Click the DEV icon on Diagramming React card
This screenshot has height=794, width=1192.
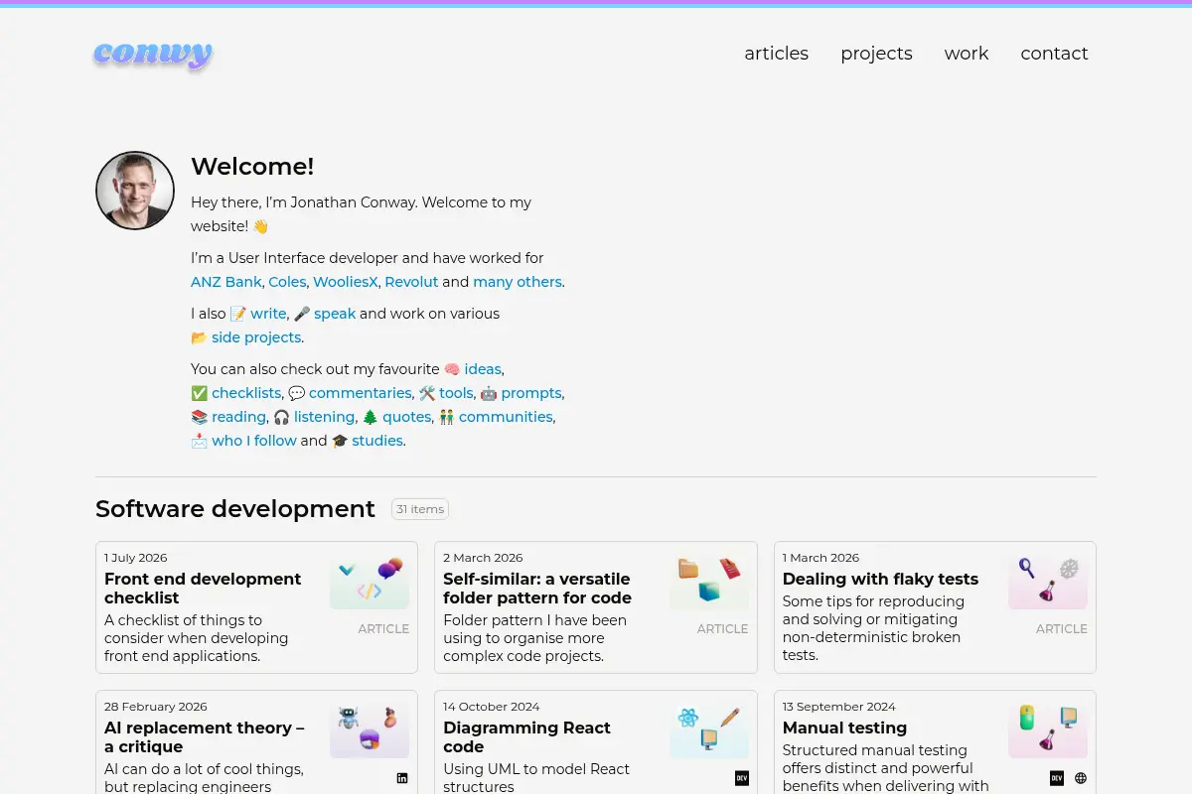point(742,778)
